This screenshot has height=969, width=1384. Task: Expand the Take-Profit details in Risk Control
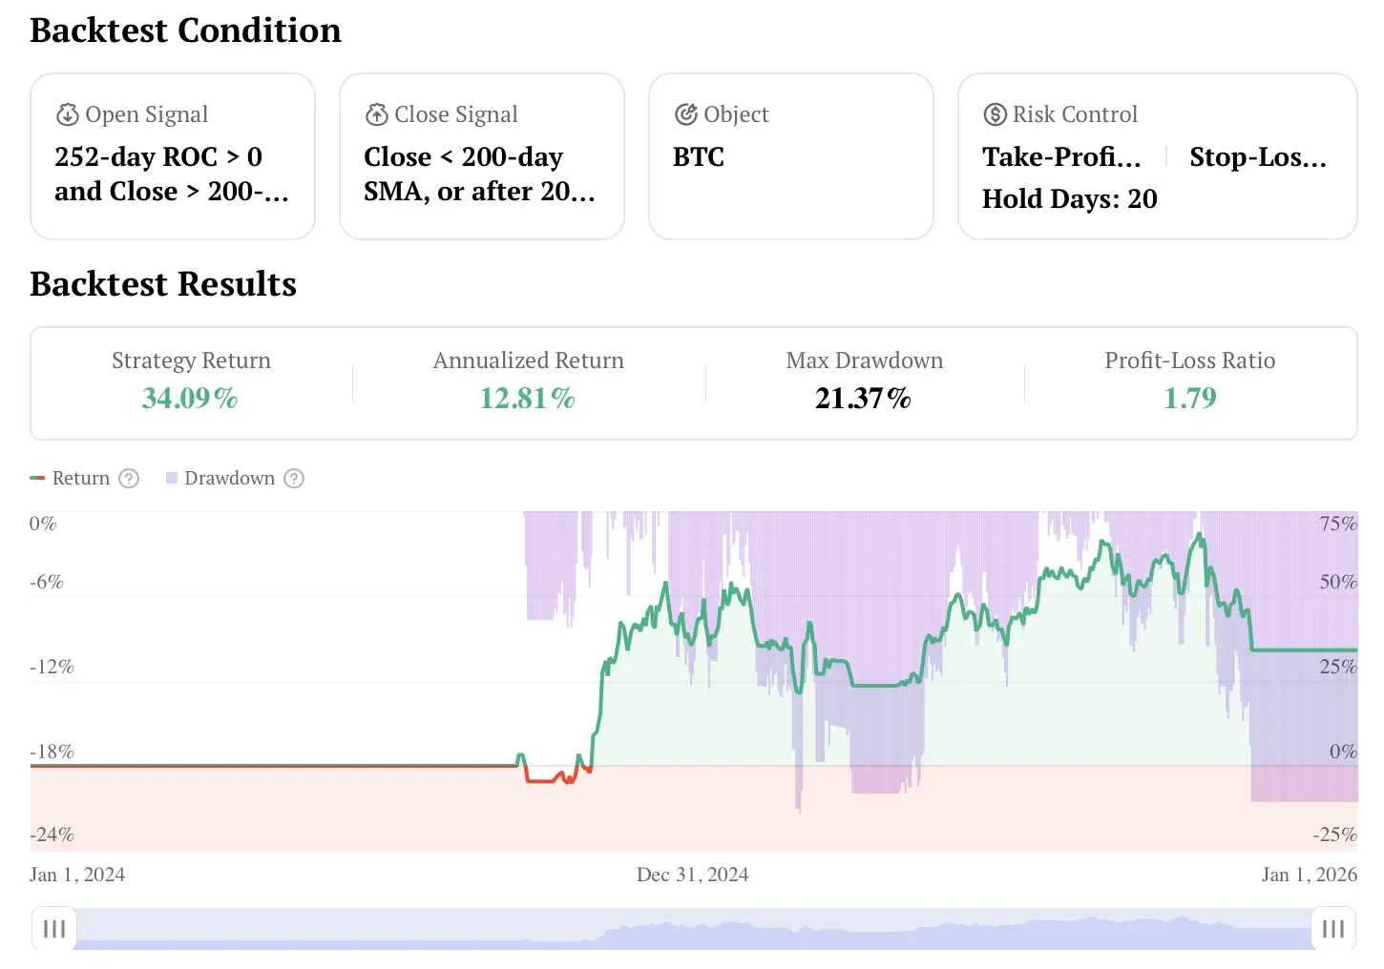point(1059,156)
